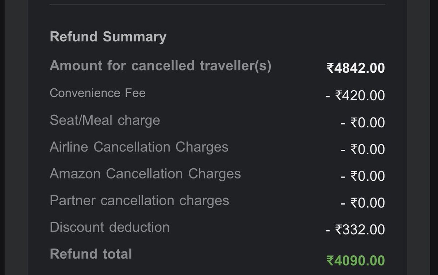The height and width of the screenshot is (275, 438).
Task: Click the Seat/Meal charge label
Action: click(x=105, y=120)
